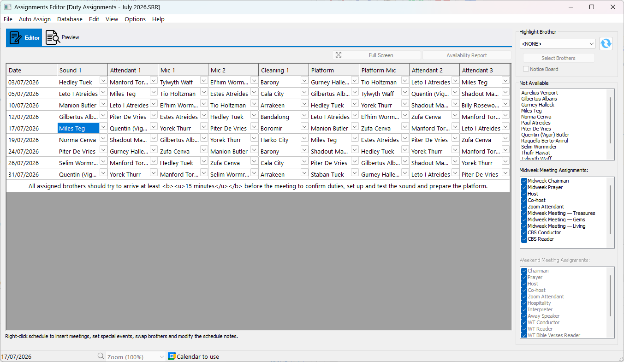This screenshot has width=624, height=362.
Task: Select Bandalong in Cleaning 1 column
Action: coord(279,117)
